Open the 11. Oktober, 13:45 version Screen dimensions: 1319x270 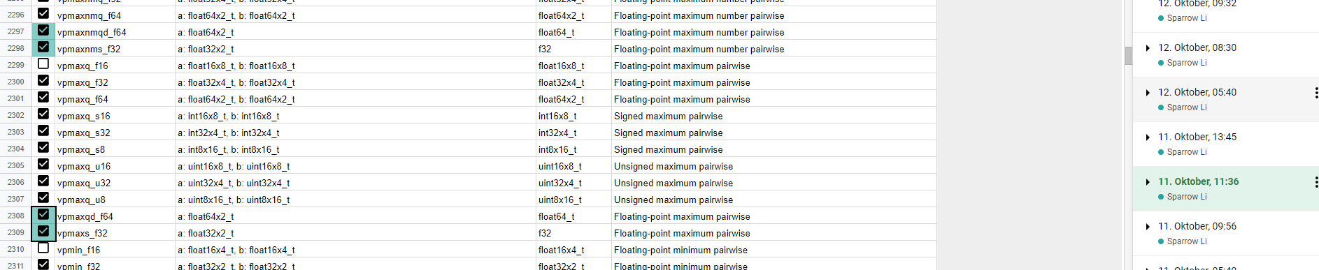pos(1225,144)
